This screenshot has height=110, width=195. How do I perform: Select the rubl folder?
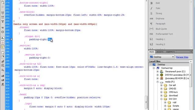point(174,102)
